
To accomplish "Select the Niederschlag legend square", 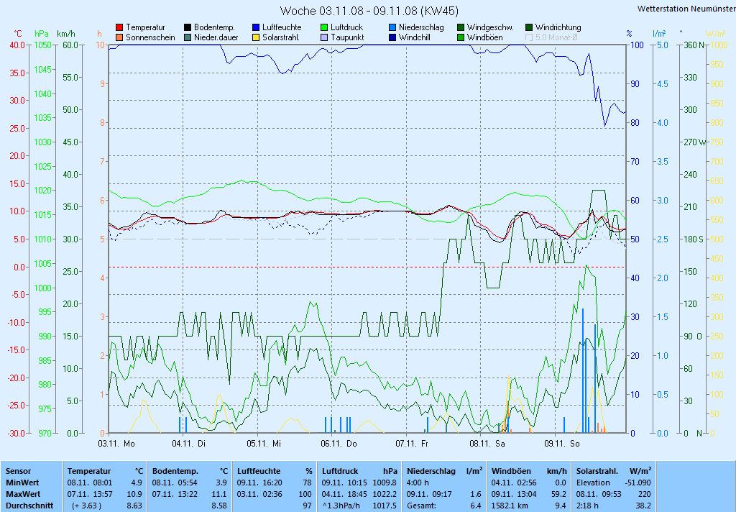I will coord(392,27).
